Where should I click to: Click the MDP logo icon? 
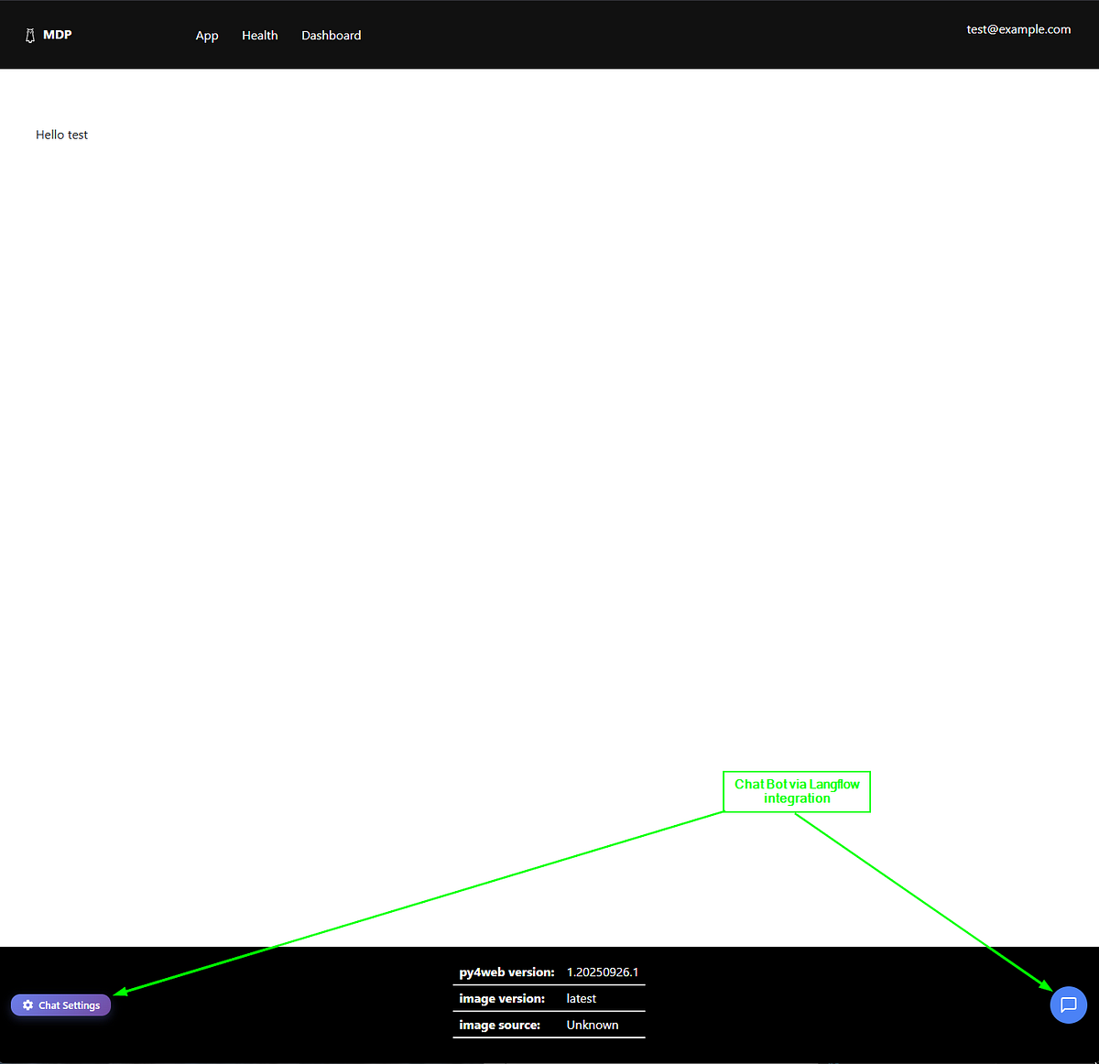[x=30, y=36]
